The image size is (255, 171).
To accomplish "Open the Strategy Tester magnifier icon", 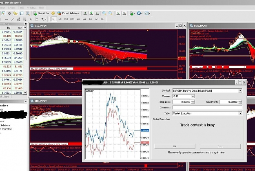I will (28, 13).
